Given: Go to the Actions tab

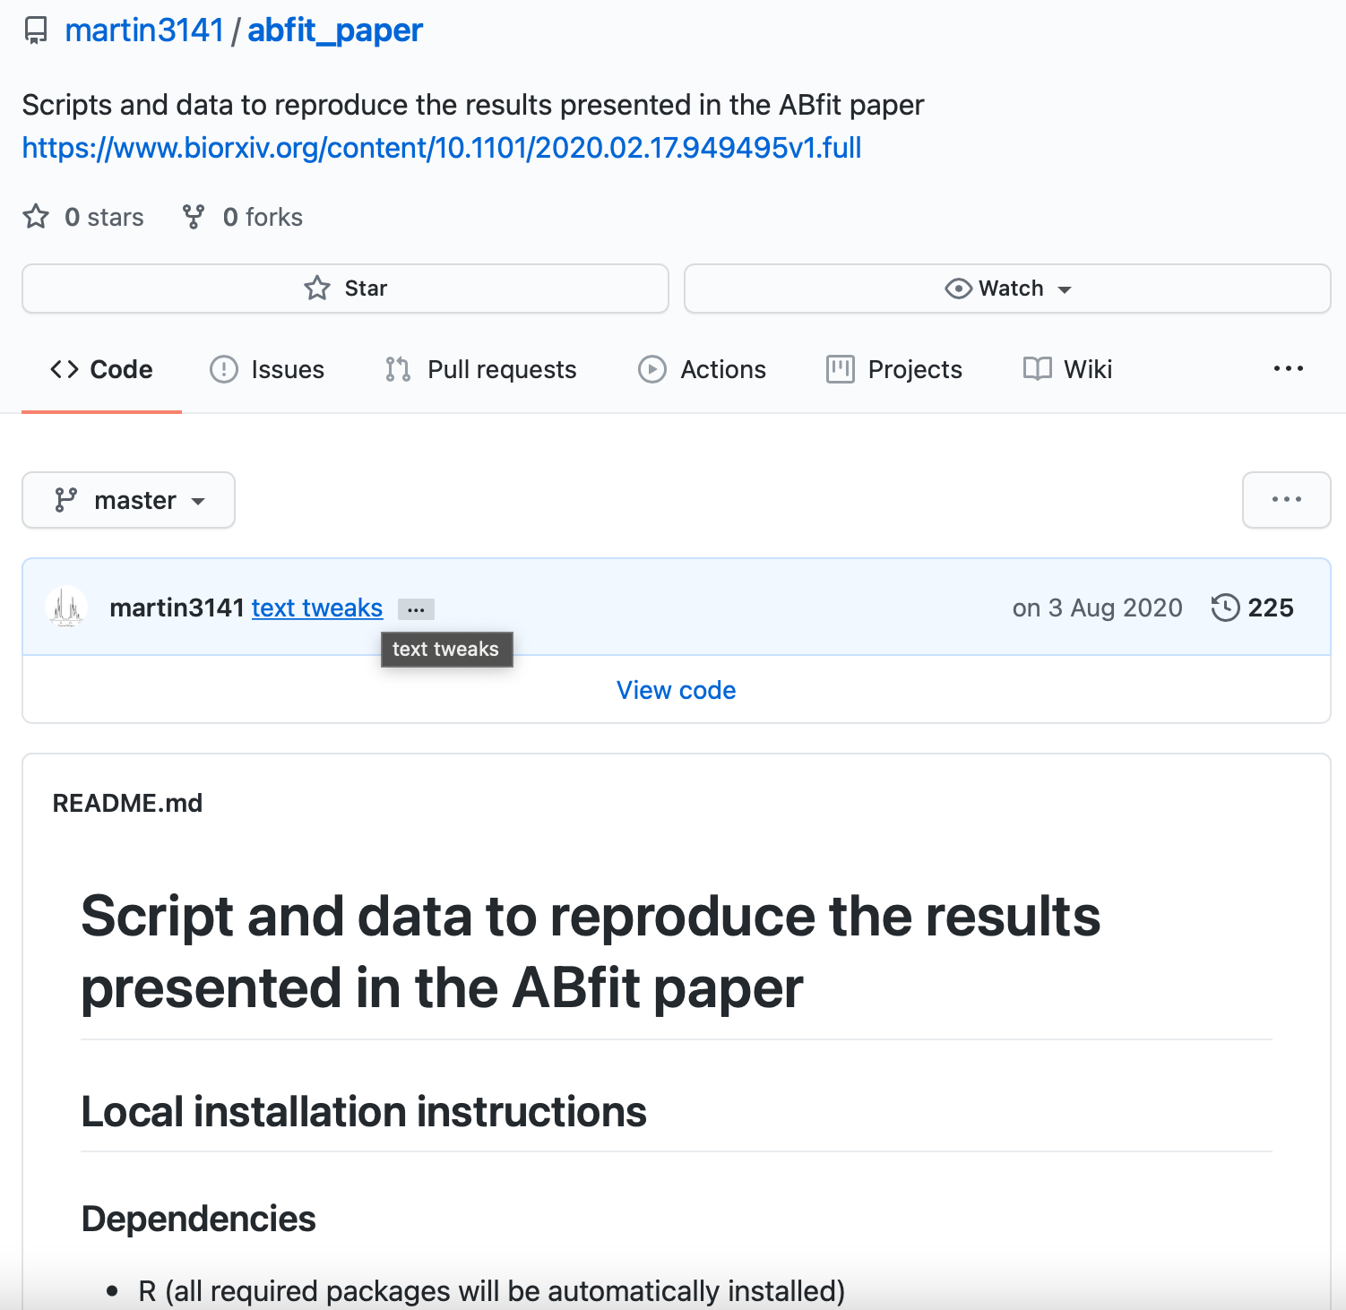Looking at the screenshot, I should [703, 369].
